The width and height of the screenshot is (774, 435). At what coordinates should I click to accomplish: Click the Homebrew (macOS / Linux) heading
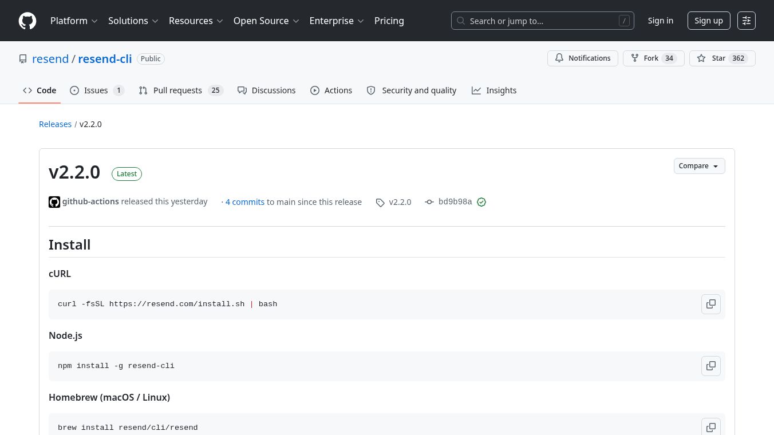point(109,397)
